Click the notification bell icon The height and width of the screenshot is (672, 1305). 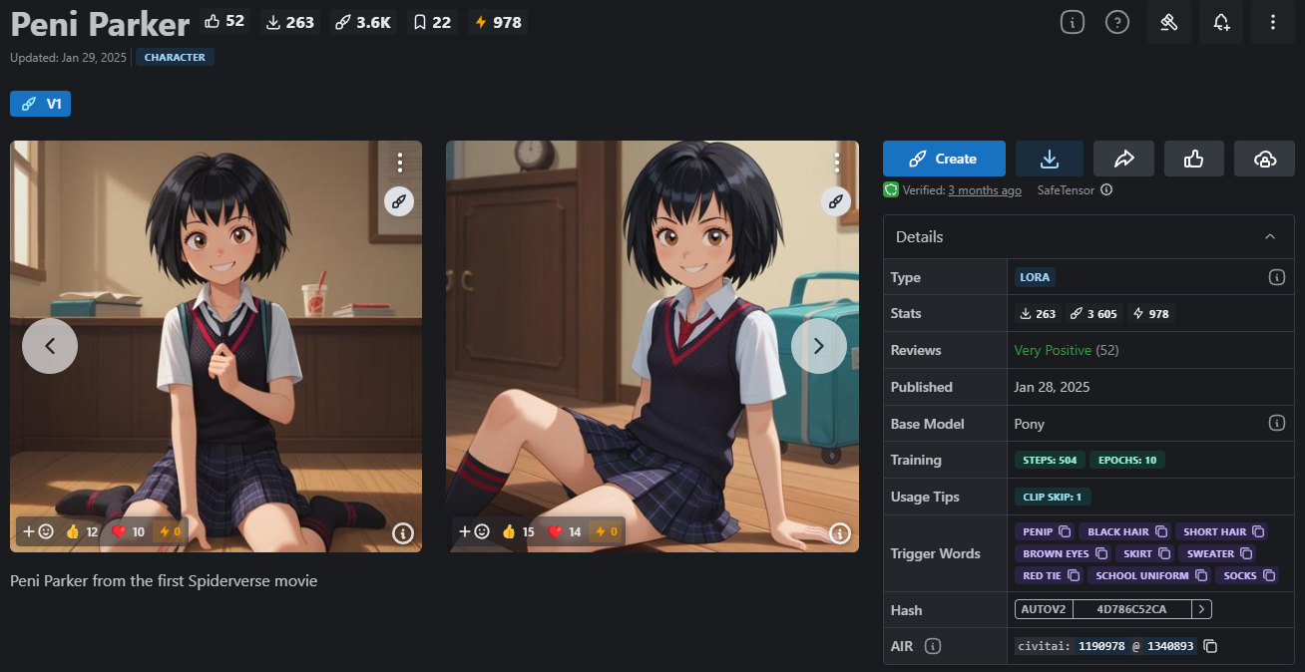click(x=1221, y=22)
